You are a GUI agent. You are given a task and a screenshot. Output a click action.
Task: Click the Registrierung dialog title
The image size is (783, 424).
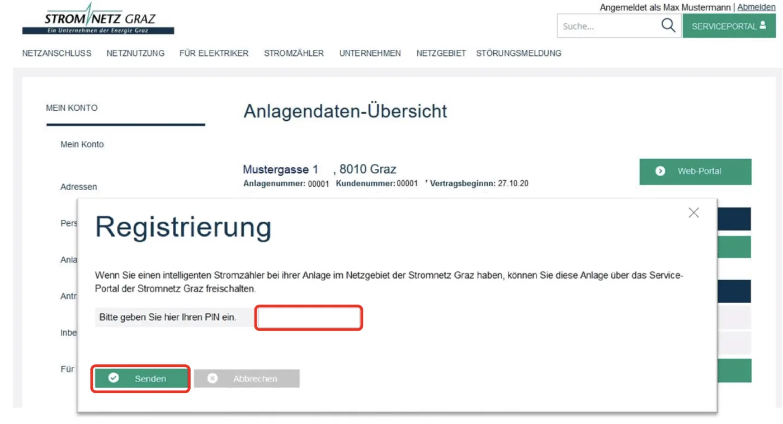(x=183, y=228)
